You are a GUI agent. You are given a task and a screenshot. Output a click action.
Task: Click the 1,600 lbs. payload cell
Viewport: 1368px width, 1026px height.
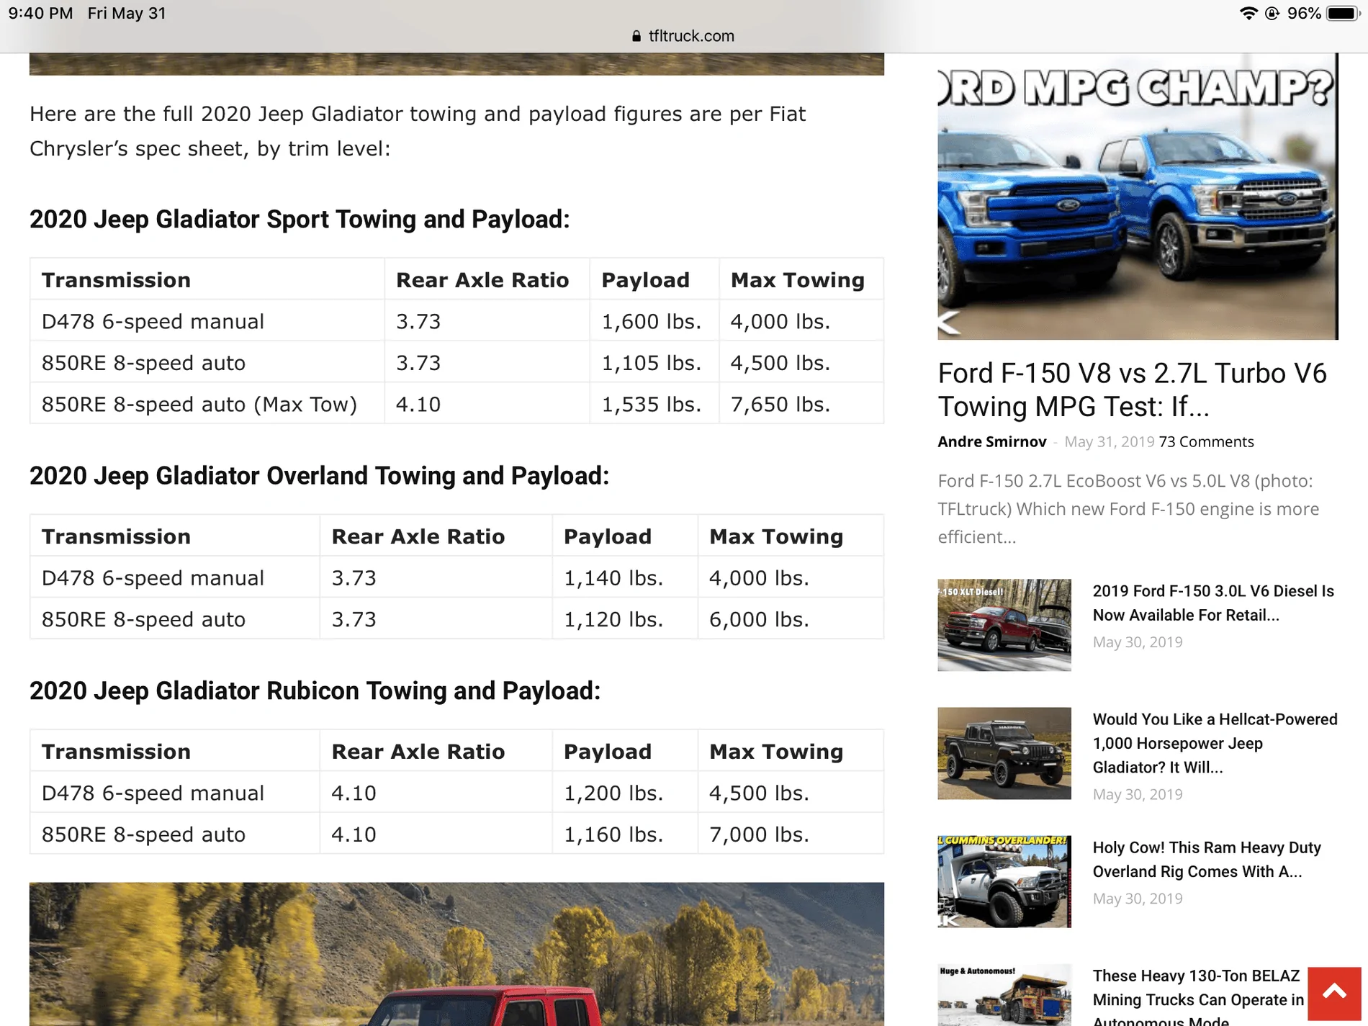tap(654, 321)
